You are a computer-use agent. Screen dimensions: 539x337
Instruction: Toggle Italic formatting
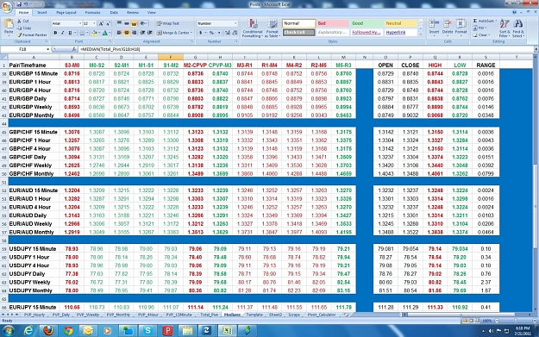(63, 33)
